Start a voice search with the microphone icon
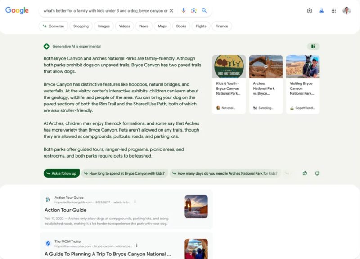The image size is (360, 259). [x=184, y=10]
